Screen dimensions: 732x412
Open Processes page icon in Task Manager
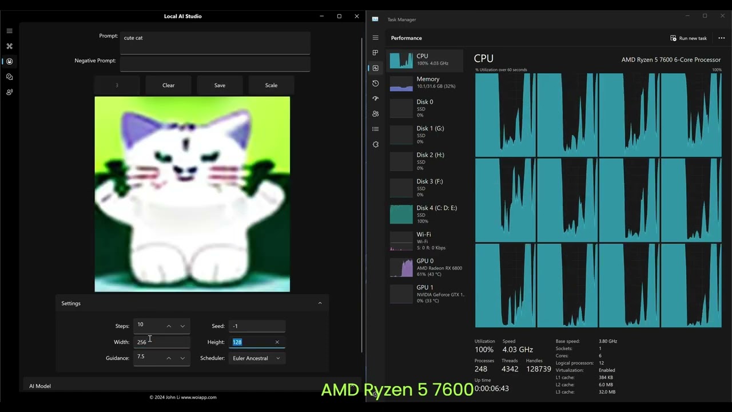(x=375, y=53)
